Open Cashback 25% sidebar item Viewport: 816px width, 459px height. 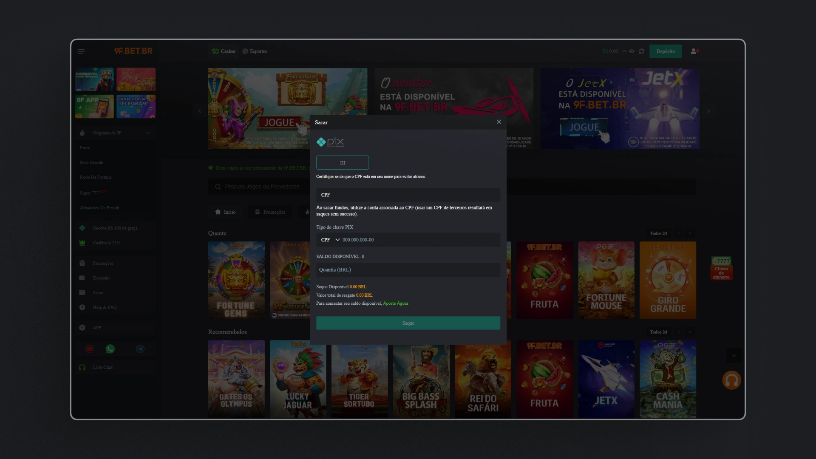coord(107,243)
